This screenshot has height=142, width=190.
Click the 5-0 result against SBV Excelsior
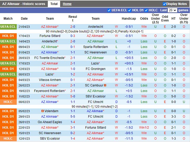pyautogui.click(x=73, y=96)
